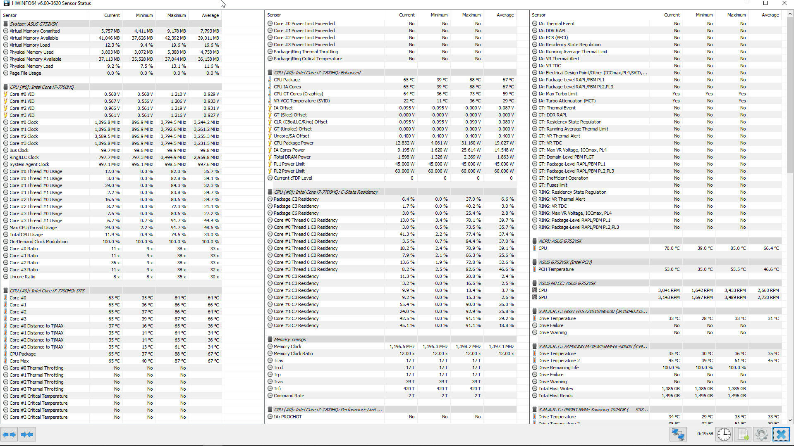This screenshot has width=794, height=446.
Task: Select the System: ASUS G752VSK group header
Action: click(x=112, y=24)
